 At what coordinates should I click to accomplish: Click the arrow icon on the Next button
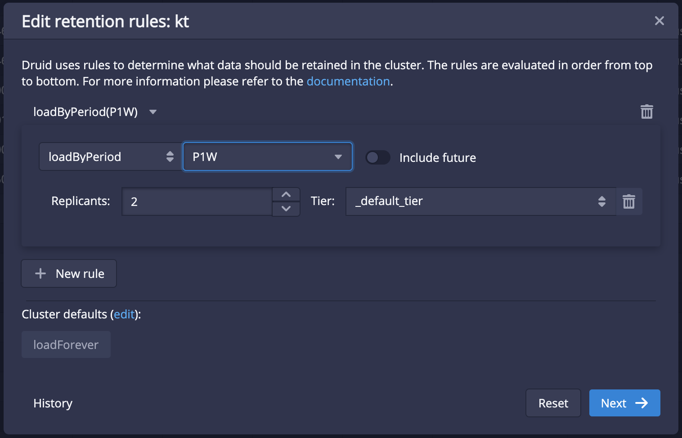coord(642,403)
